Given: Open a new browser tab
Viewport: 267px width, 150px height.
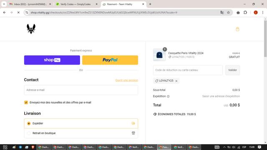Looking at the screenshot, I should click(150, 4).
